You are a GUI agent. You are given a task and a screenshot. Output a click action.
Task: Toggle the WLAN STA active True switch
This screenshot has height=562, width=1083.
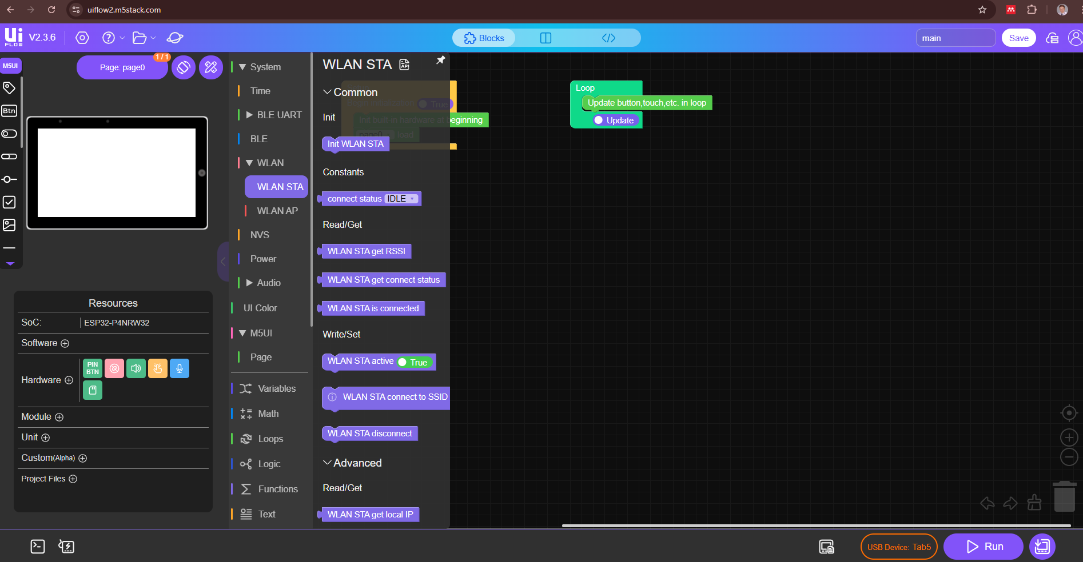coord(414,362)
